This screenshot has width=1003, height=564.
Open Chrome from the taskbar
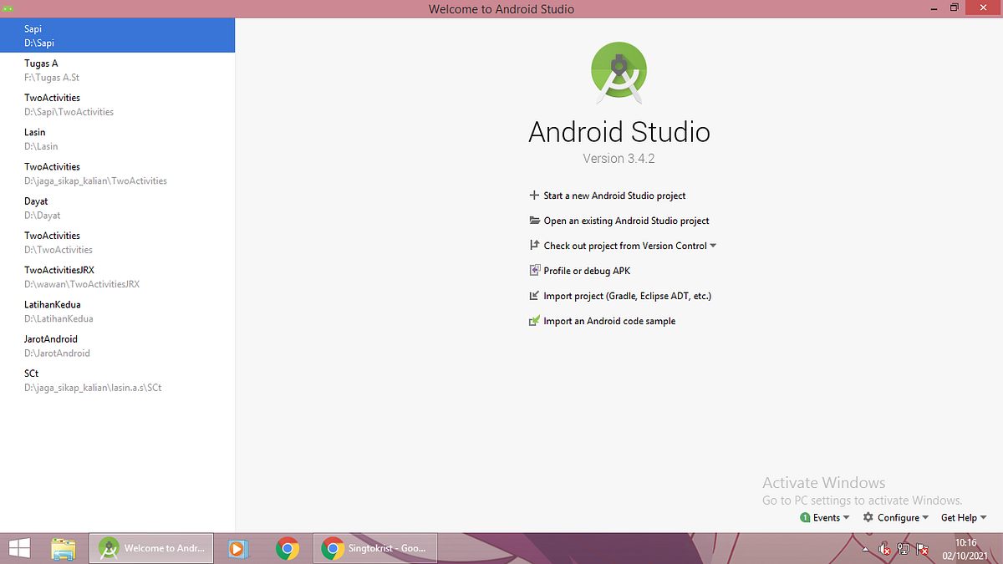(x=288, y=548)
